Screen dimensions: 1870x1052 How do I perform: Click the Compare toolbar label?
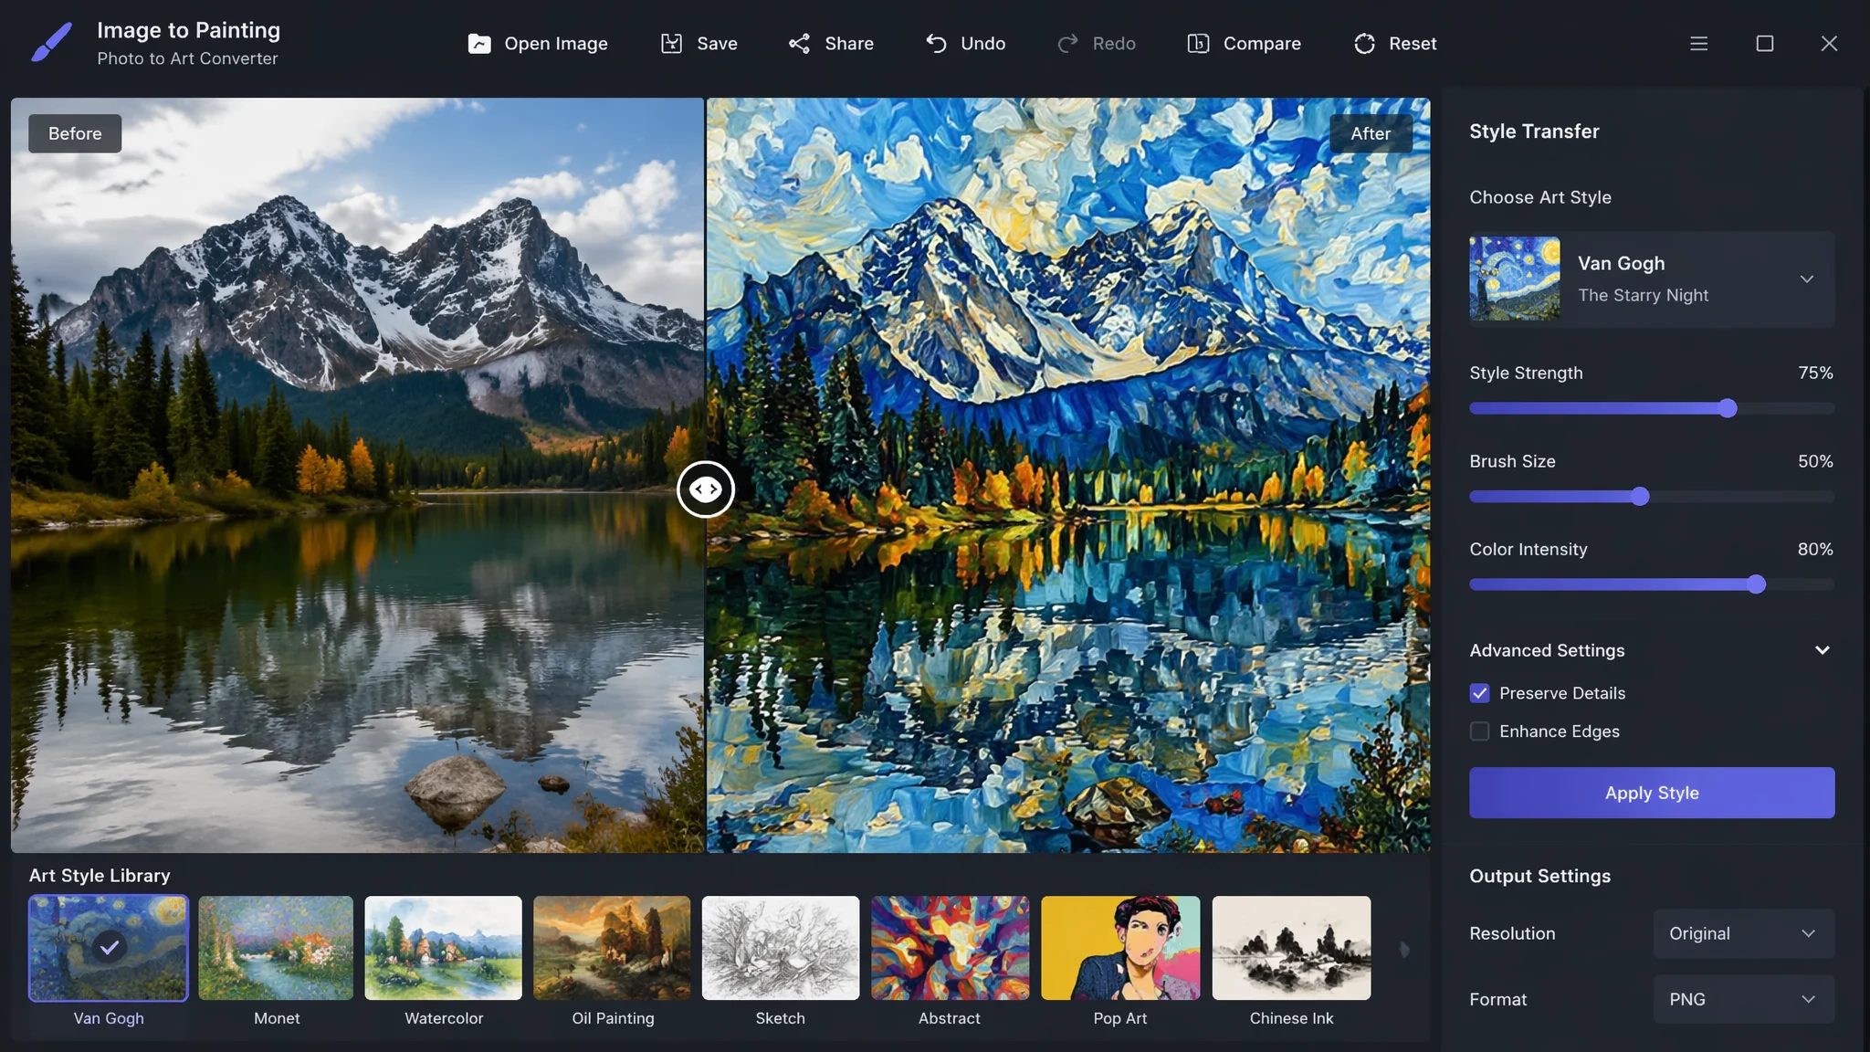(1262, 44)
